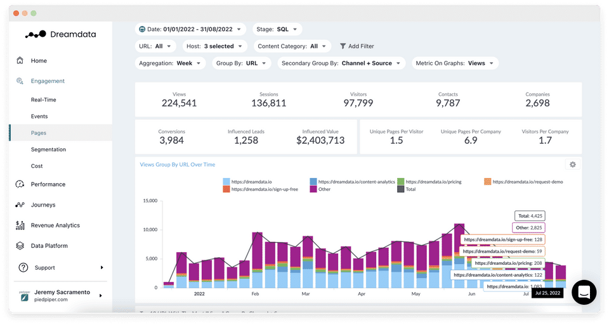
Task: Click Add Filter button
Action: (x=357, y=46)
